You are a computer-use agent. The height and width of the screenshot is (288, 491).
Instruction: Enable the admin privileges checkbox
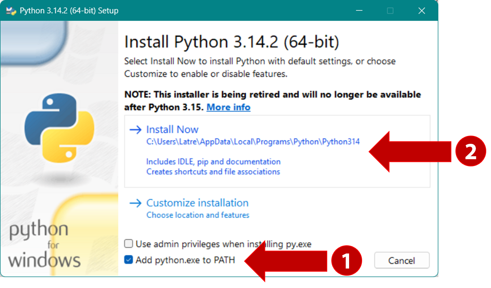coord(129,244)
